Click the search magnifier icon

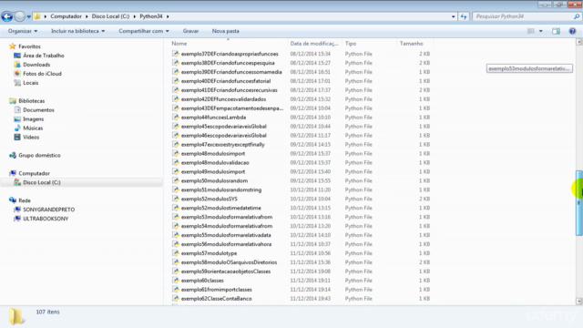pyautogui.click(x=577, y=16)
